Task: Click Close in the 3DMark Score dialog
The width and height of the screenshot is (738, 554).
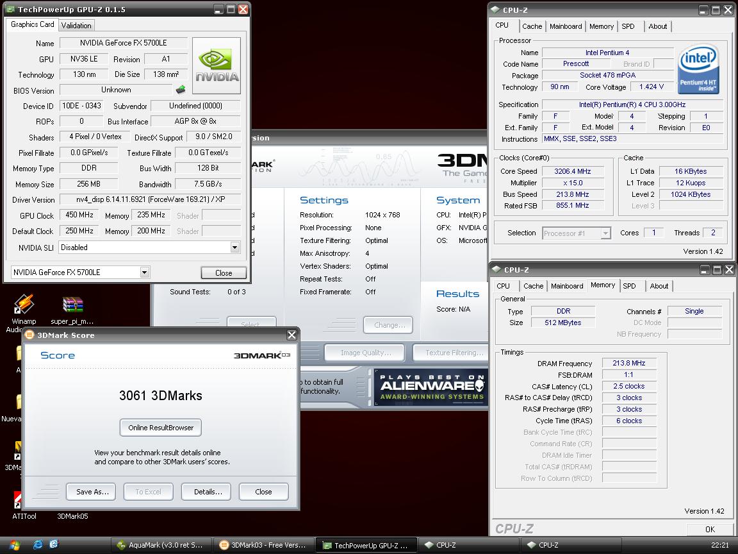Action: point(263,492)
